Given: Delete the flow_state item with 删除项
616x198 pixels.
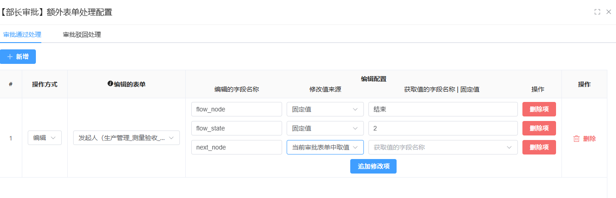Looking at the screenshot, I should click(x=539, y=128).
